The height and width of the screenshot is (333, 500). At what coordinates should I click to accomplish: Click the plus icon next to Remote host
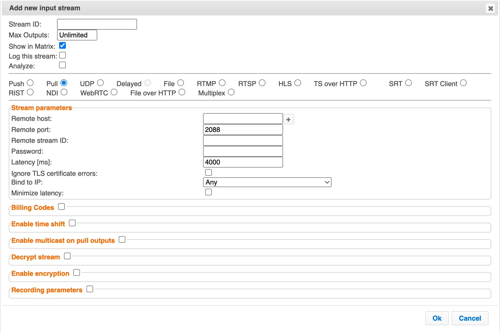(288, 119)
